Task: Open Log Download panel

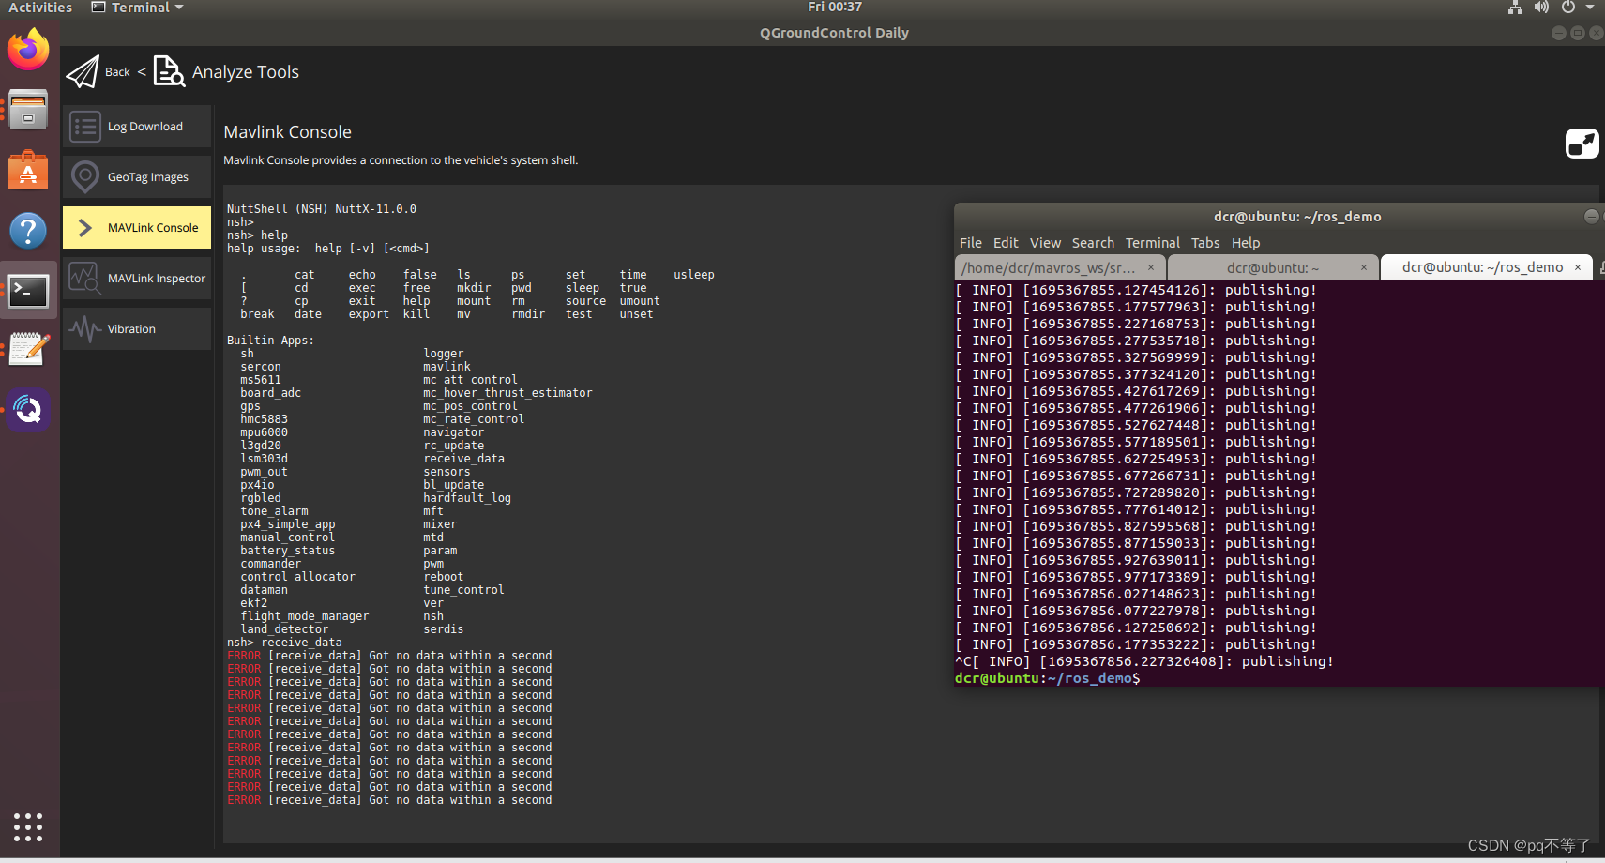Action: point(137,127)
